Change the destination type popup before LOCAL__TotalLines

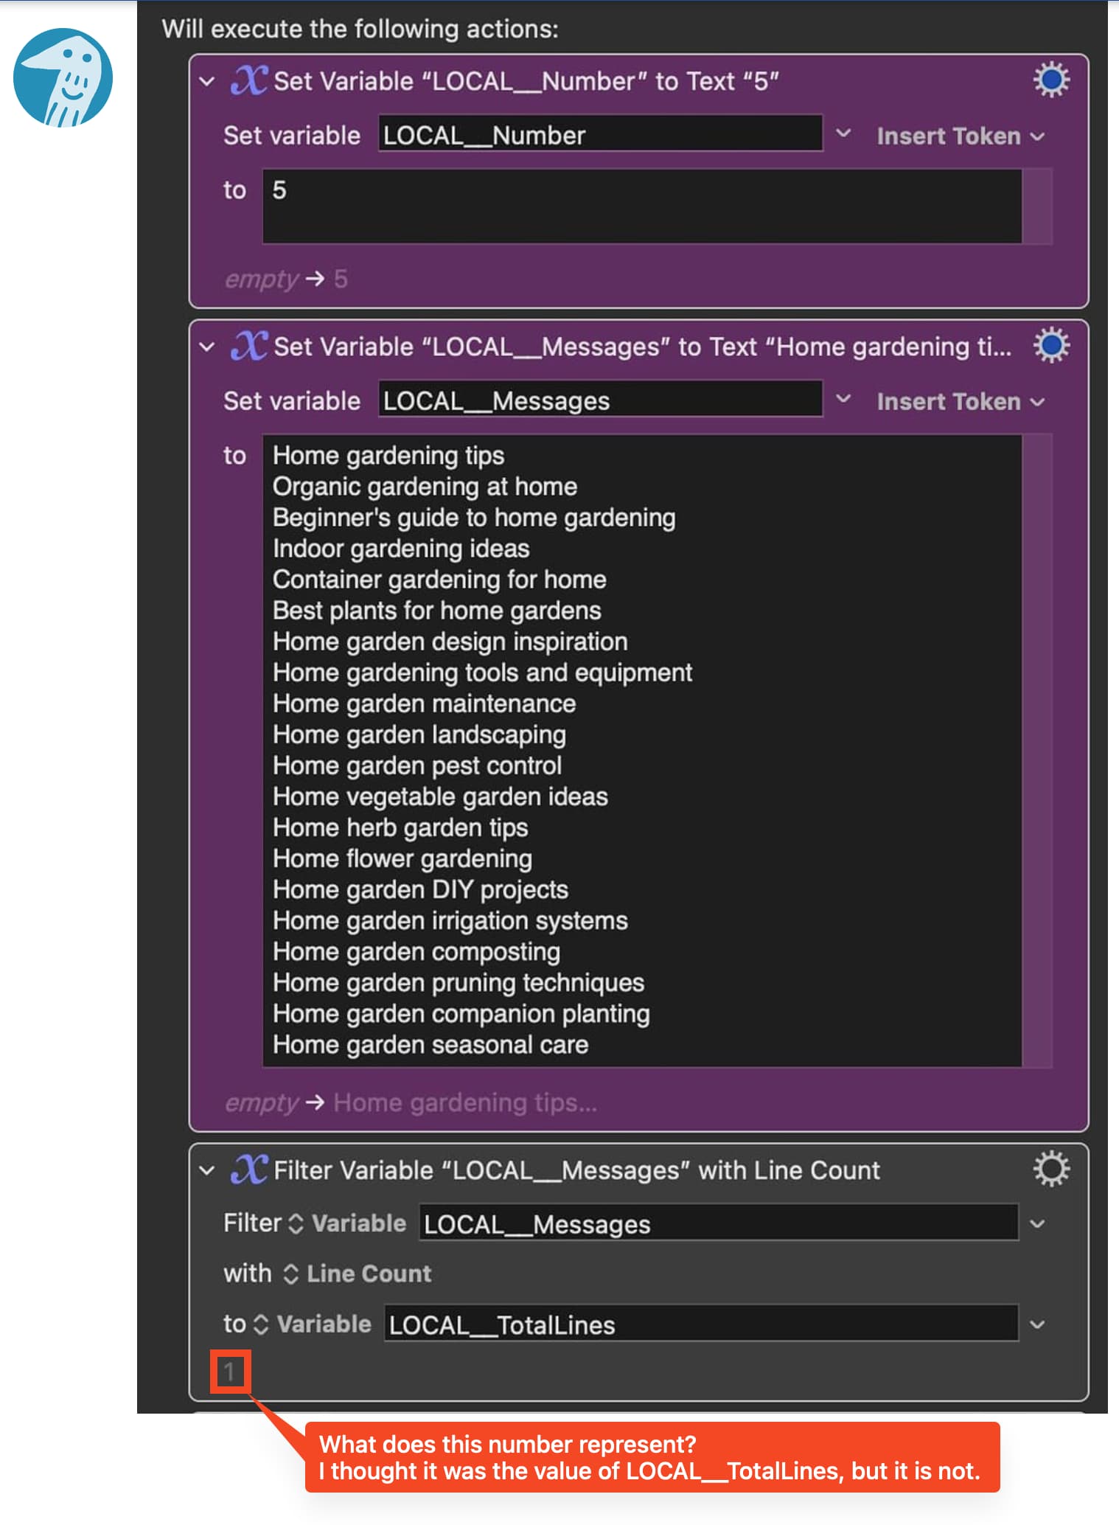[x=312, y=1324]
